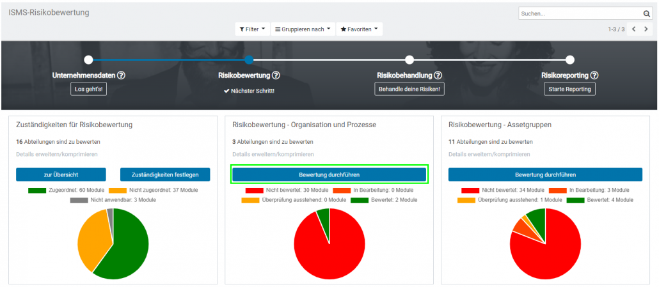This screenshot has height=287, width=659.
Task: Click into the Suchen search field
Action: click(x=579, y=13)
